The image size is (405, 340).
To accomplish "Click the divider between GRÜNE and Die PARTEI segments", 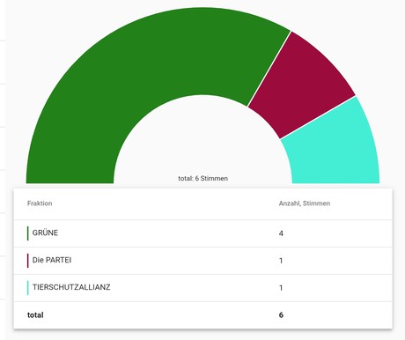I will click(269, 69).
